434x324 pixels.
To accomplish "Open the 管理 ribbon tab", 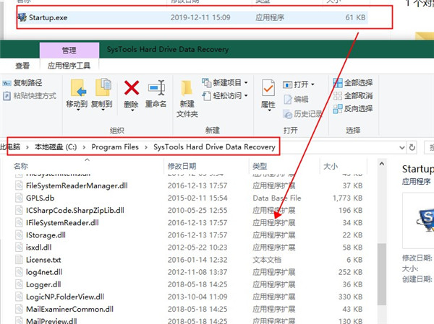I will tap(69, 50).
